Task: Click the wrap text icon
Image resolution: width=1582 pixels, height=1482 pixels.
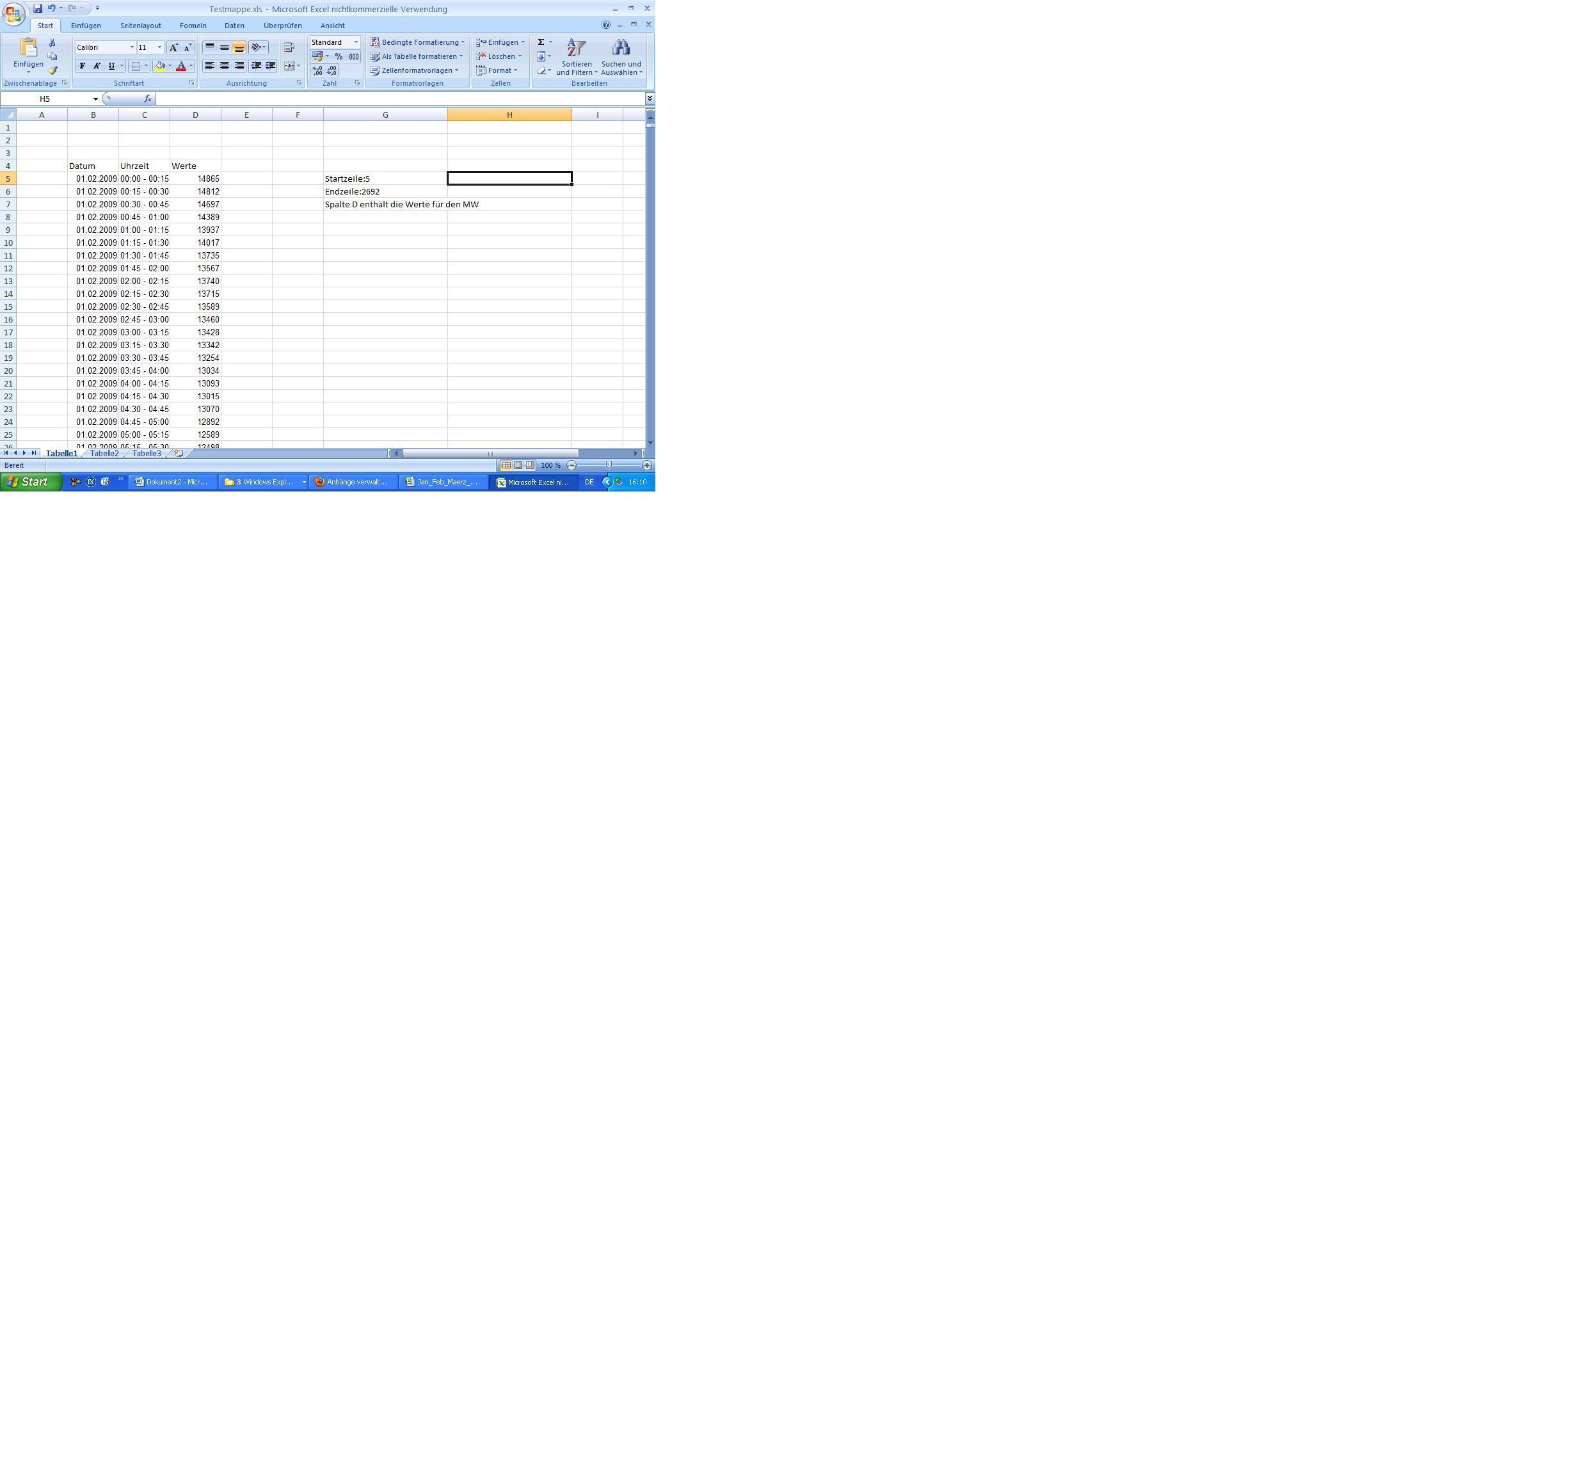Action: click(x=289, y=48)
